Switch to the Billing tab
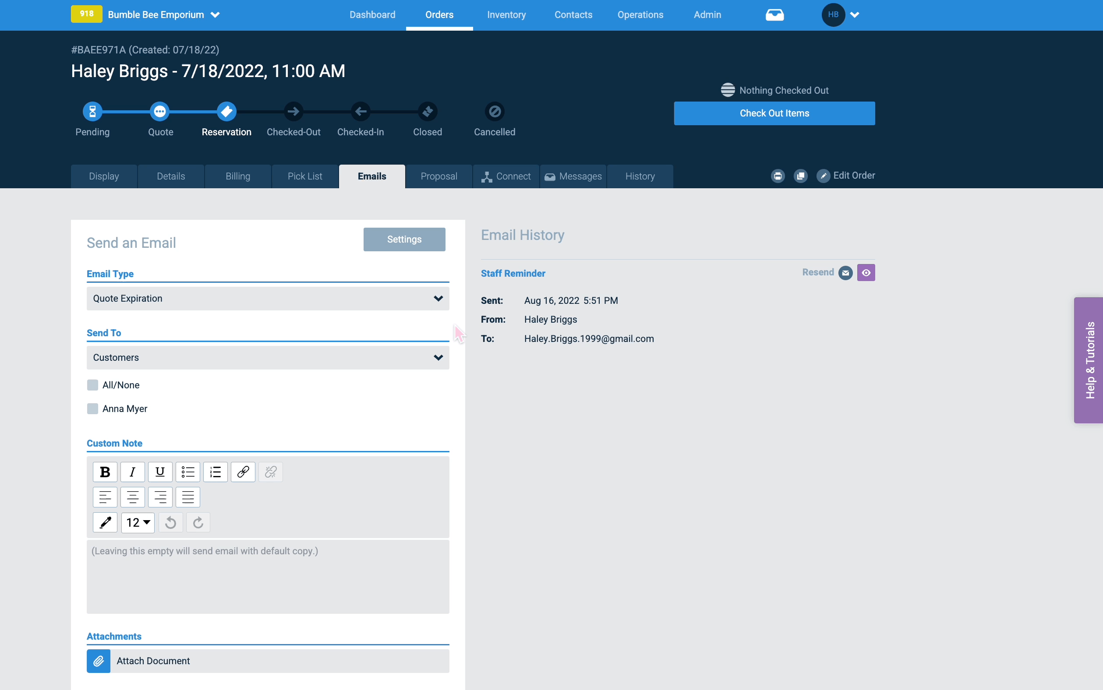Viewport: 1103px width, 690px height. [238, 176]
